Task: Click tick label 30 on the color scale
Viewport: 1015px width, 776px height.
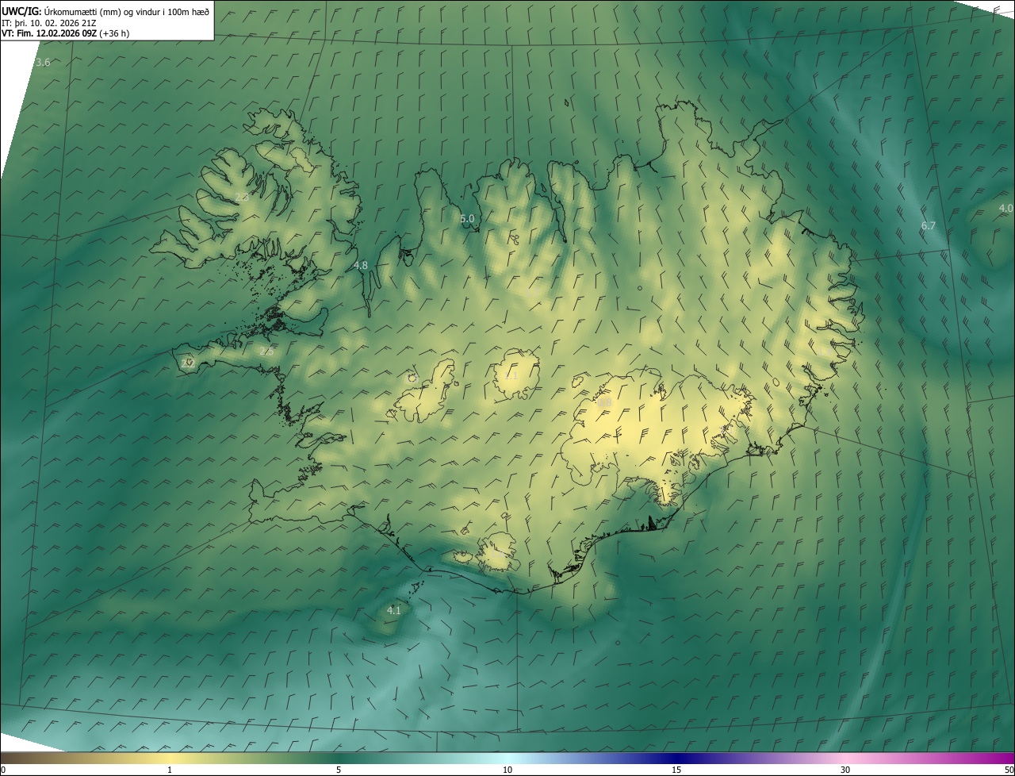Action: [845, 770]
